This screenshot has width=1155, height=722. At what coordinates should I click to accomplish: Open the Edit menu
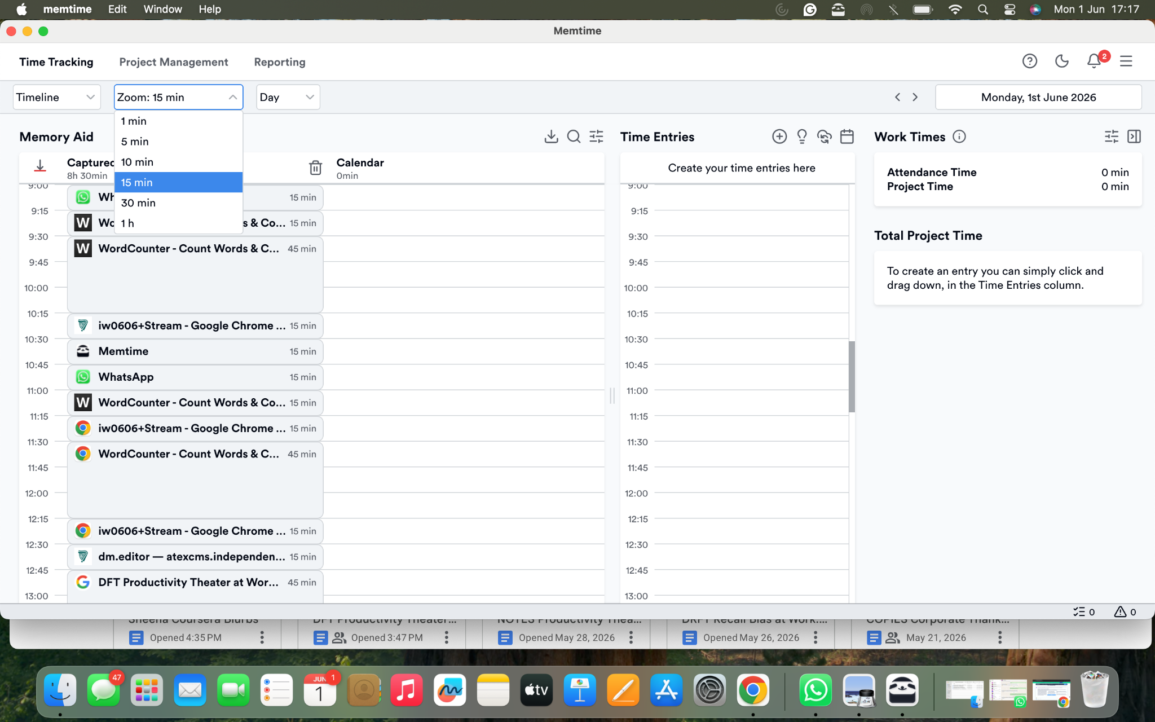[117, 9]
